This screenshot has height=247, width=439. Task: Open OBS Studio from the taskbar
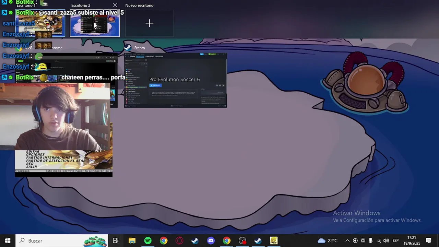coord(242,240)
